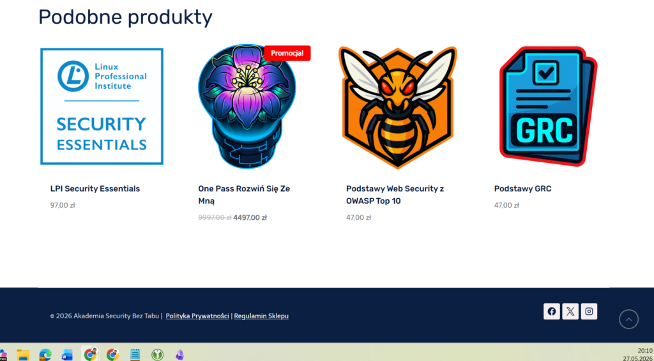Open the Notepad app in taskbar
Viewport: 654px width, 361px height.
135,355
